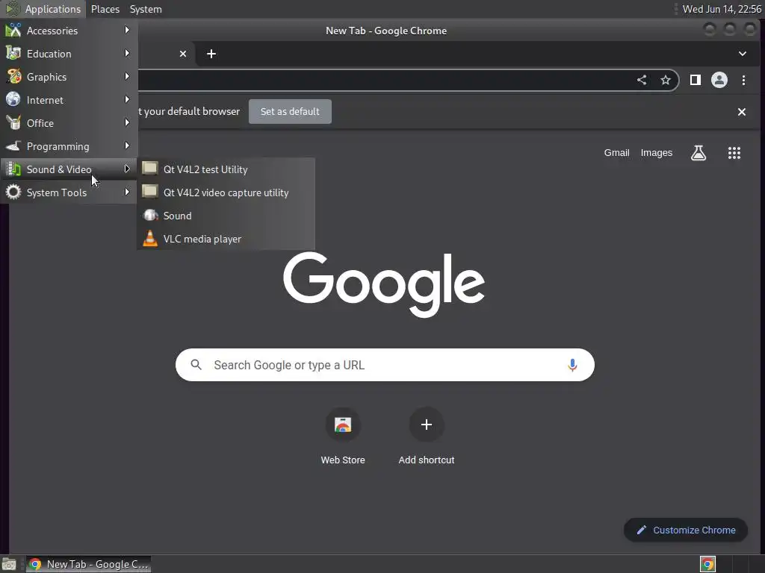Click the Sound speaker icon in submenu

(150, 215)
